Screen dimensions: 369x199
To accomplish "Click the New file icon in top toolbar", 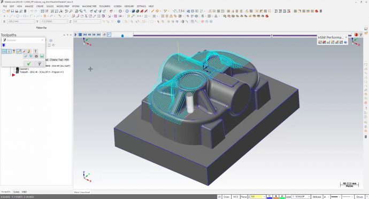I will 4,11.
